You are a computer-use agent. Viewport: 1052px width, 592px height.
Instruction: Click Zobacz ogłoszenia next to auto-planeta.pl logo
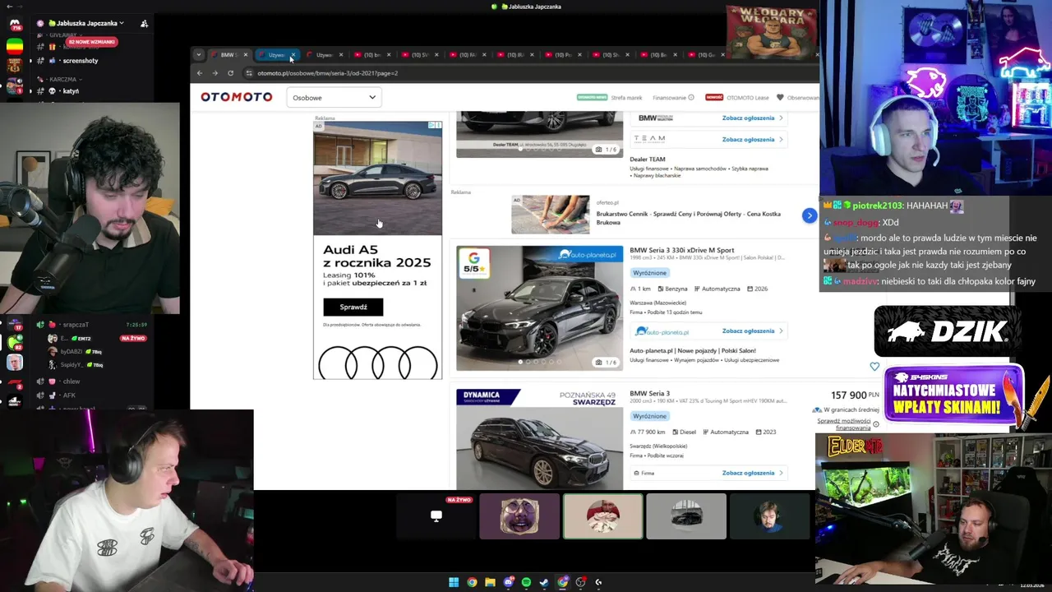pos(752,331)
